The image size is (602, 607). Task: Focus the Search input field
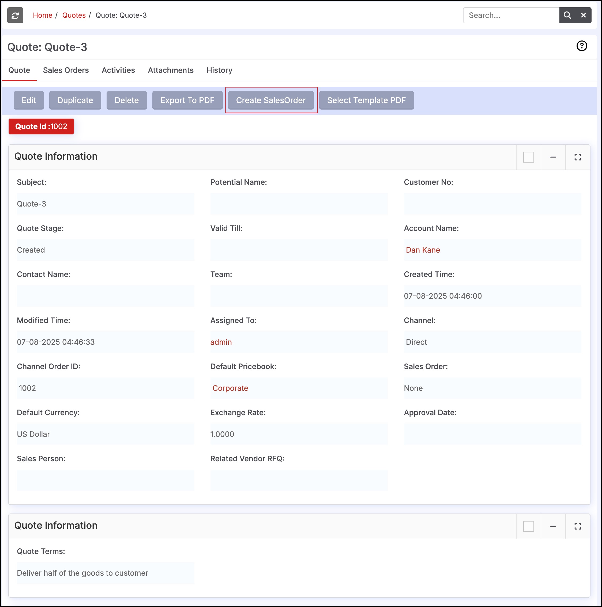point(511,15)
